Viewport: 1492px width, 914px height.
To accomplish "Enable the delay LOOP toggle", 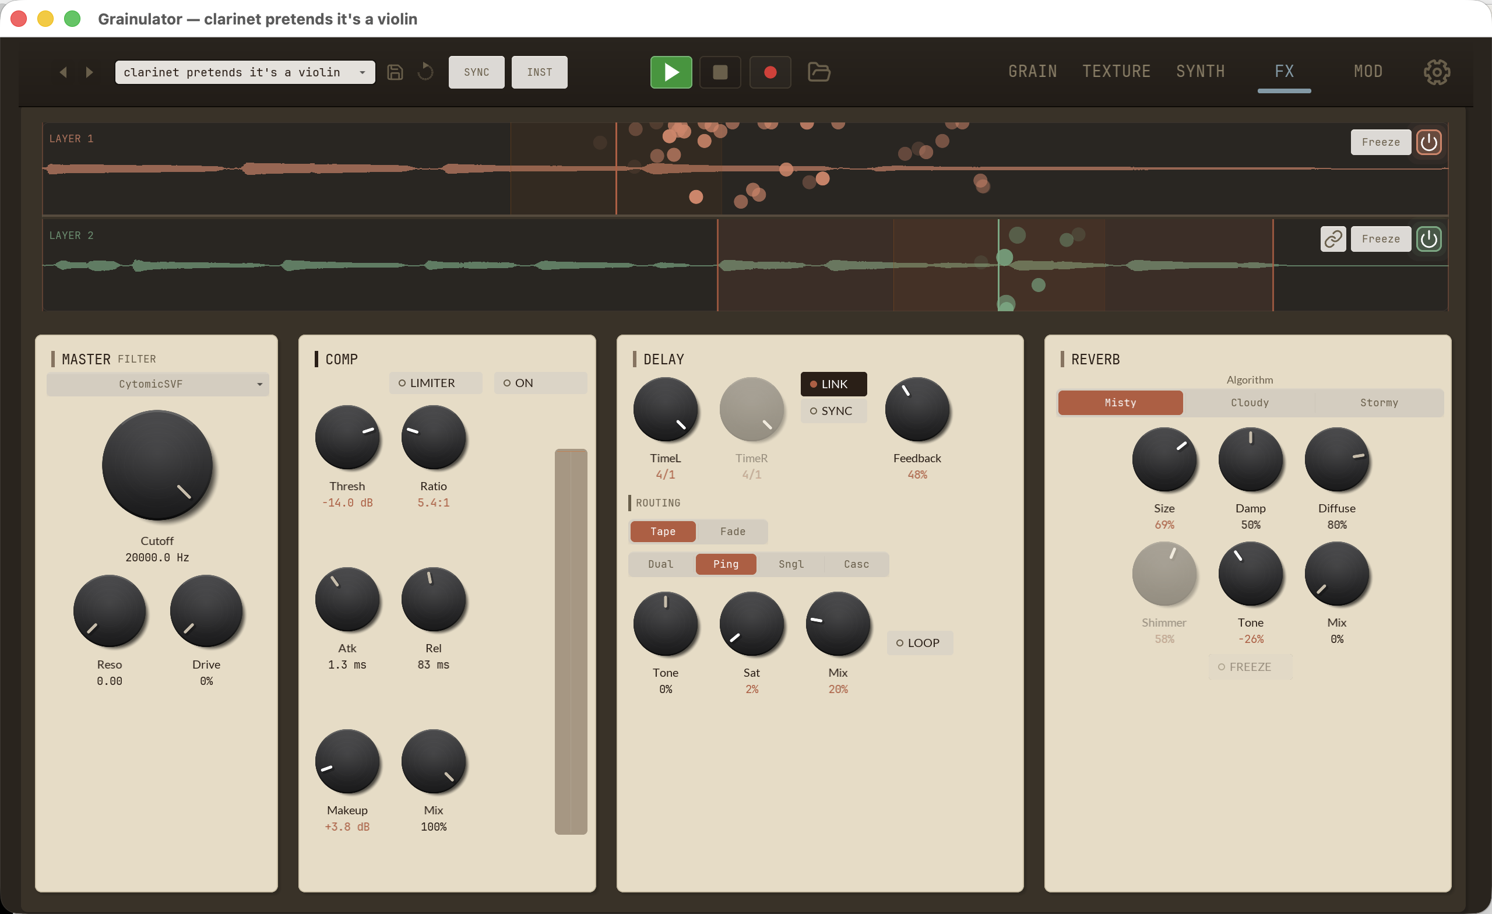I will click(920, 642).
